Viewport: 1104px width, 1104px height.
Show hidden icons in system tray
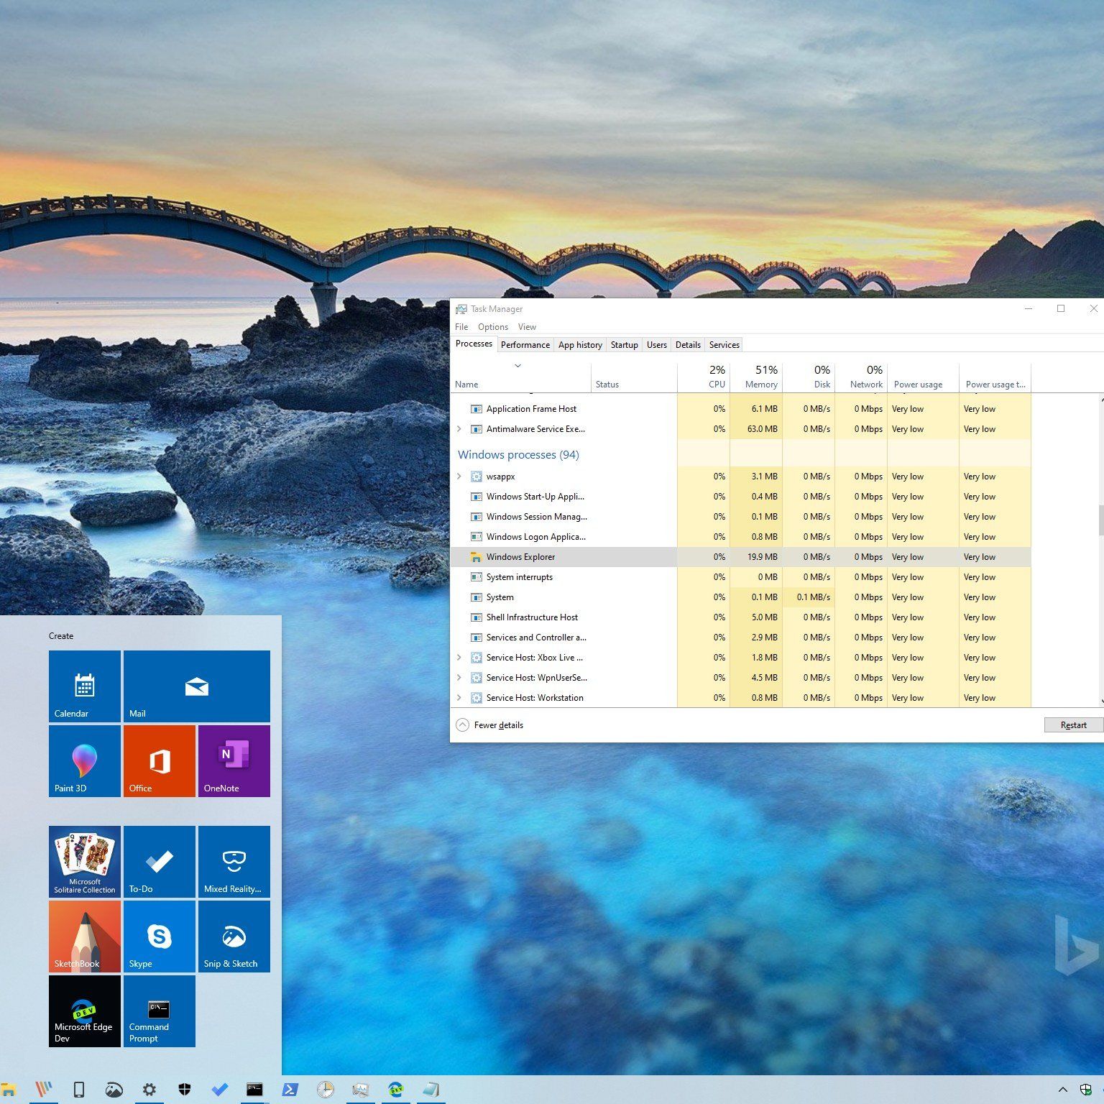(1062, 1090)
